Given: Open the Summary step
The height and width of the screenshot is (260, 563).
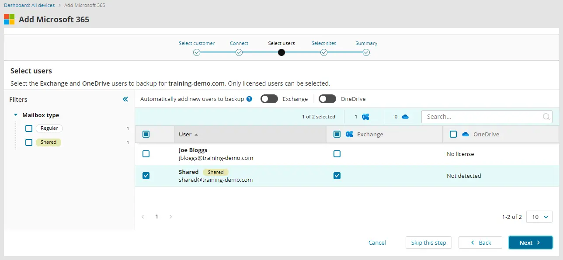Looking at the screenshot, I should point(366,43).
